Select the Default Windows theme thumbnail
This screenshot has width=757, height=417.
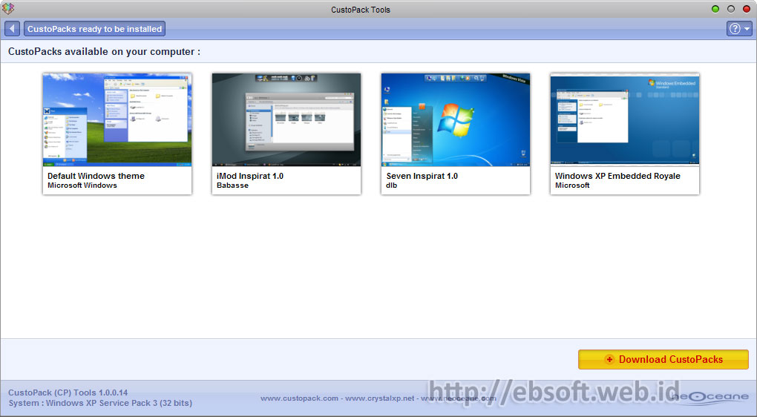click(117, 119)
